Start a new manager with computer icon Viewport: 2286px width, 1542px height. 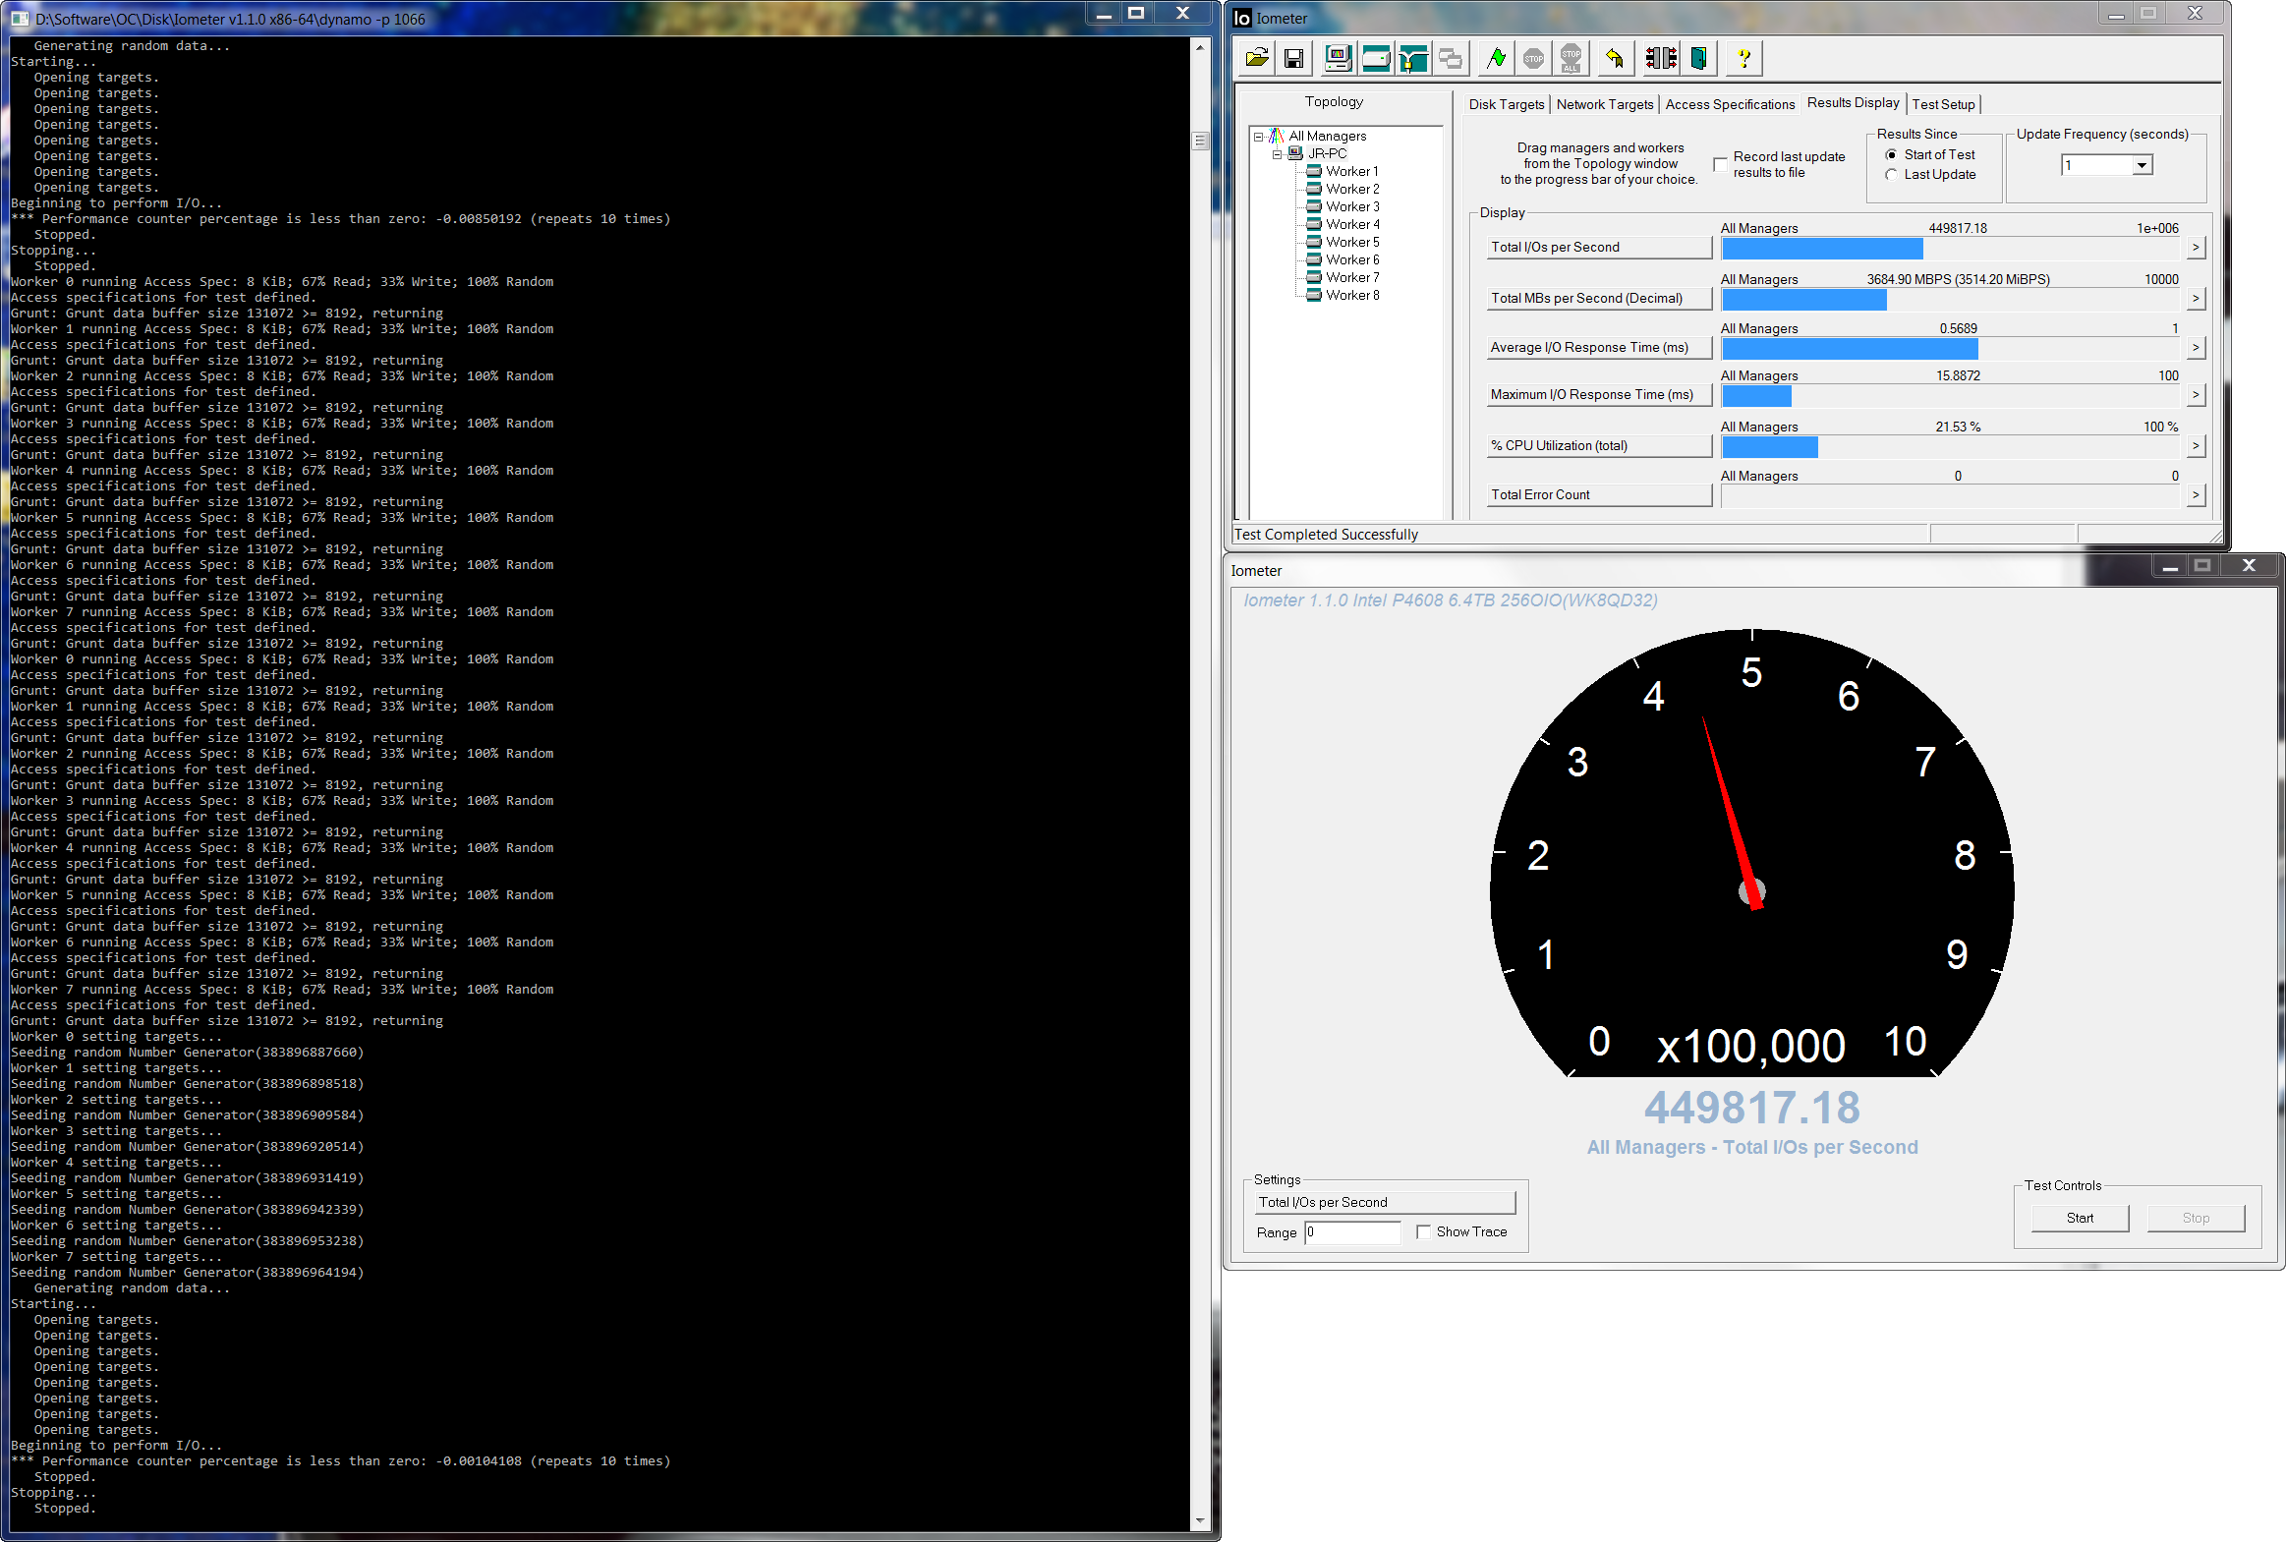(1339, 59)
